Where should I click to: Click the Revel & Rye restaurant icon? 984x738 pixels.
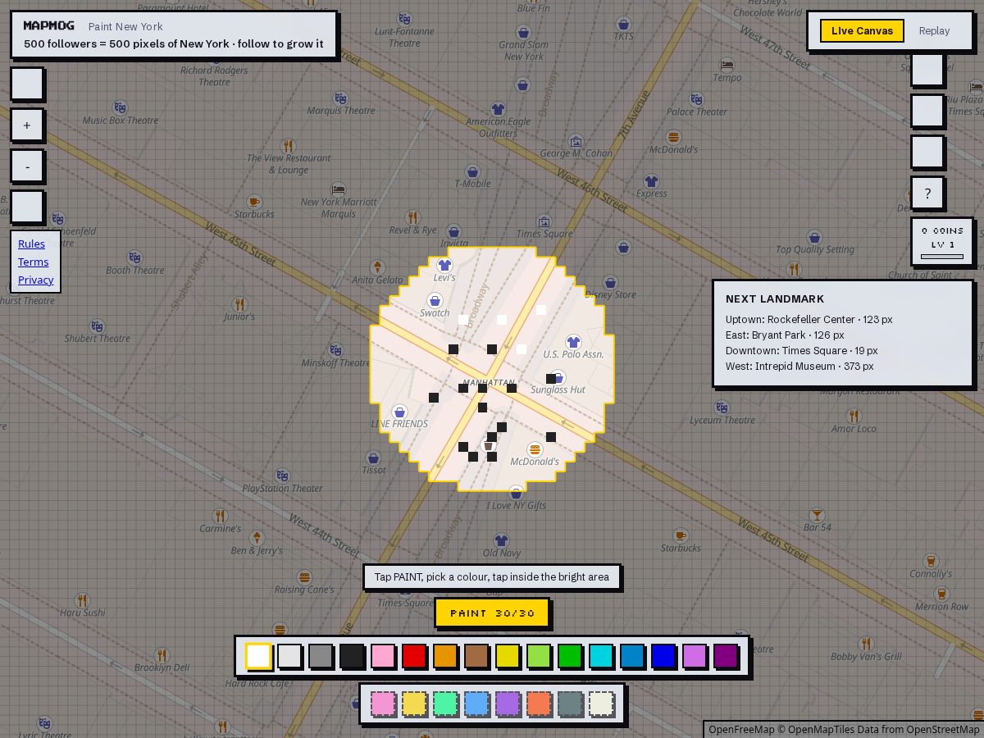coord(412,217)
